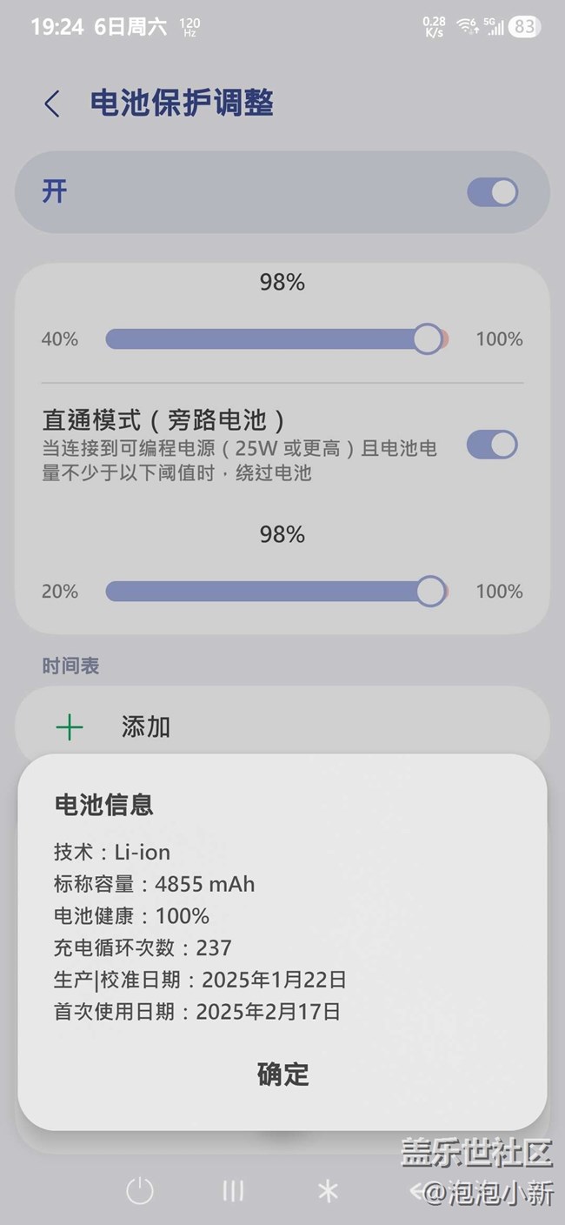Tap the back arrow beside 电池保护调整
This screenshot has width=565, height=1225.
click(x=51, y=104)
